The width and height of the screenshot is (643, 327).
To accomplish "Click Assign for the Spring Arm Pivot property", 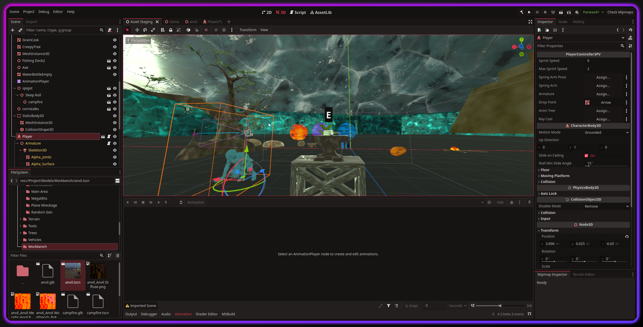I will 604,77.
